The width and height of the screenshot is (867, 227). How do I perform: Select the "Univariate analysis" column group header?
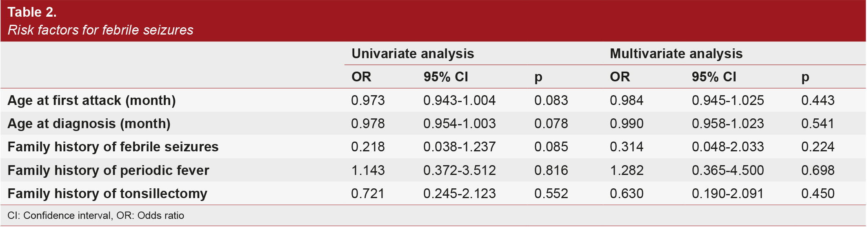[412, 54]
